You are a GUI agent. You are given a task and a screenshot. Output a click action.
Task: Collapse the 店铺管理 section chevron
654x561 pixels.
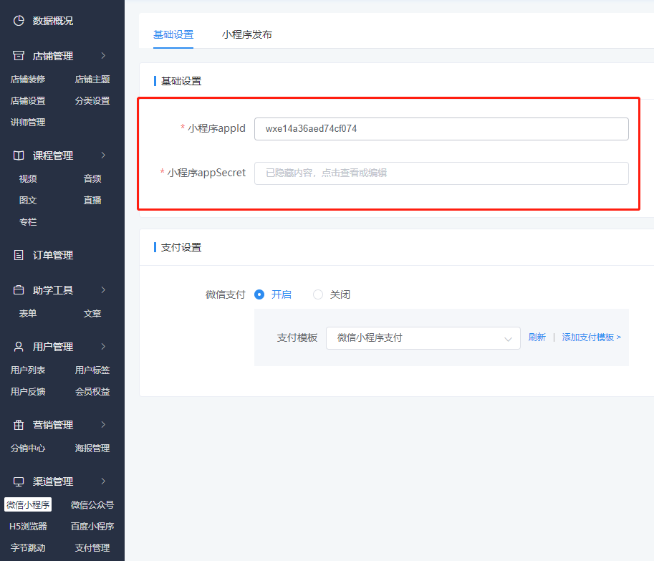click(x=103, y=55)
